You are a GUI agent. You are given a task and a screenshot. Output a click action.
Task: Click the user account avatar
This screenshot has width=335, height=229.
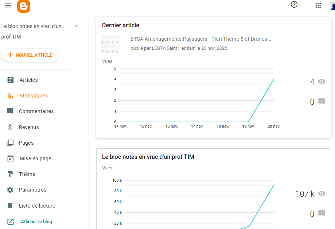coord(332,5)
